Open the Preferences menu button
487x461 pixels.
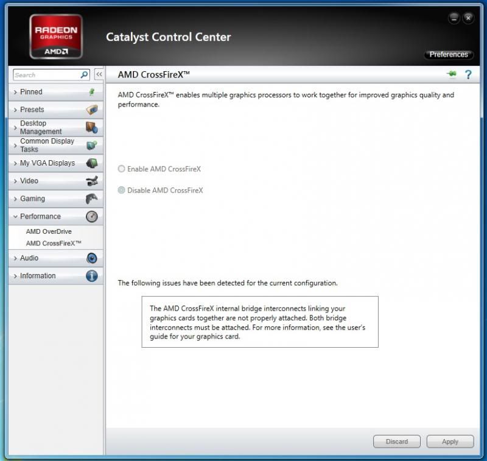pos(449,55)
